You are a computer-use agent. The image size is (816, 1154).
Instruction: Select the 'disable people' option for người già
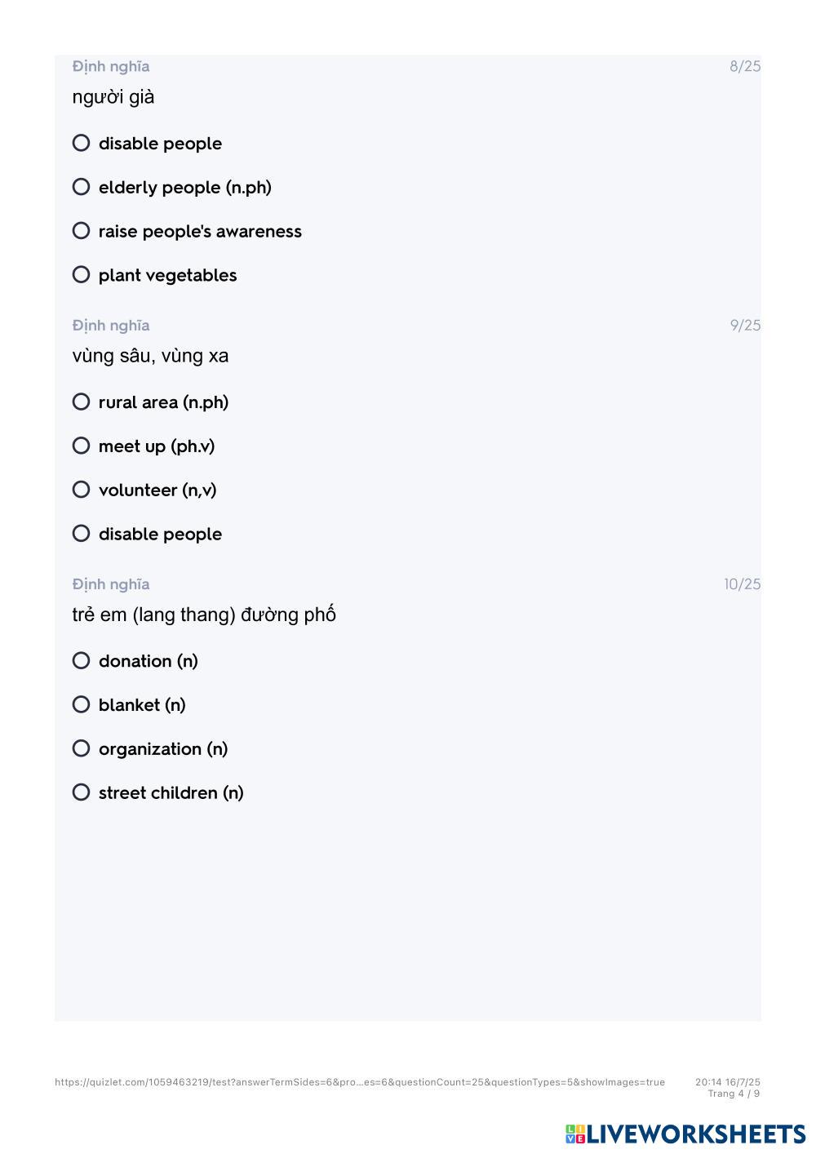81,144
